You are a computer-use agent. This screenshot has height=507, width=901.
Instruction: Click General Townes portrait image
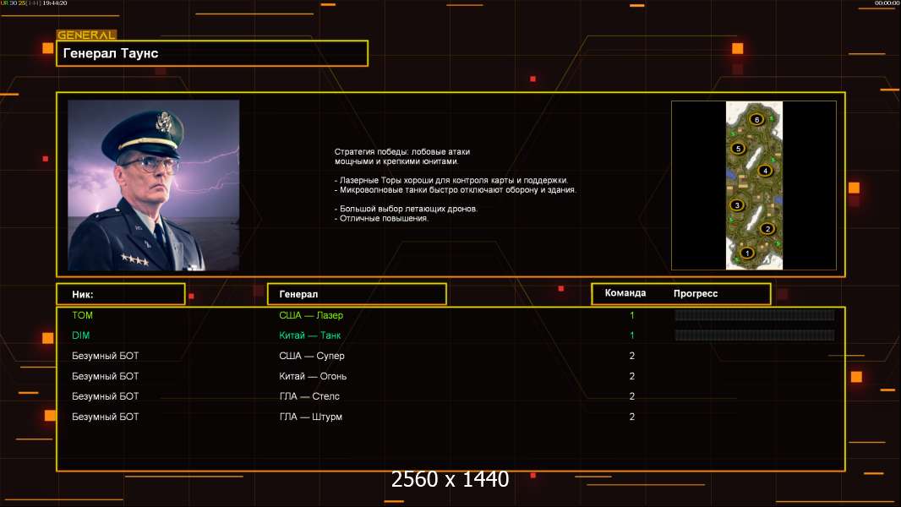tap(154, 185)
